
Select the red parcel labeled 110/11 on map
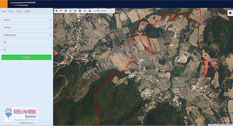(214, 64)
